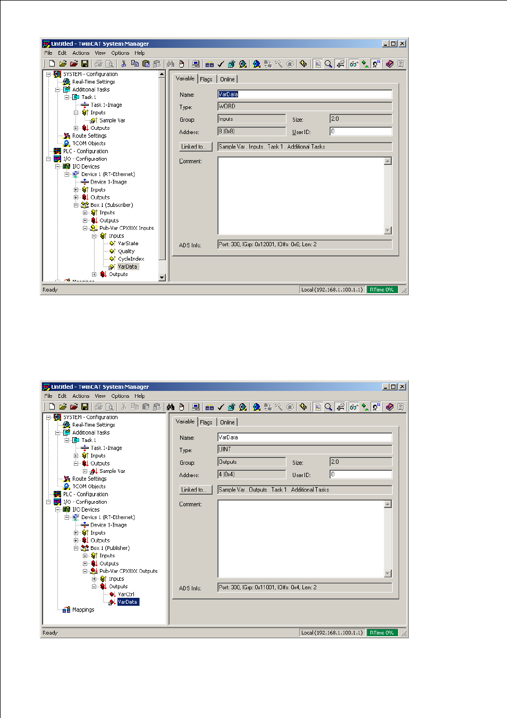
Task: Collapse Pub-Var CPX8XX Outputs node
Action: tap(85, 571)
